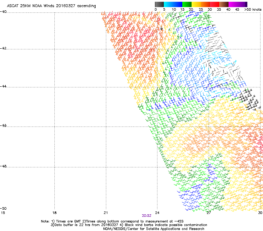The width and height of the screenshot is (263, 231).
Task: Click the gray 0–5 knots color segment
Action: coord(159,4)
